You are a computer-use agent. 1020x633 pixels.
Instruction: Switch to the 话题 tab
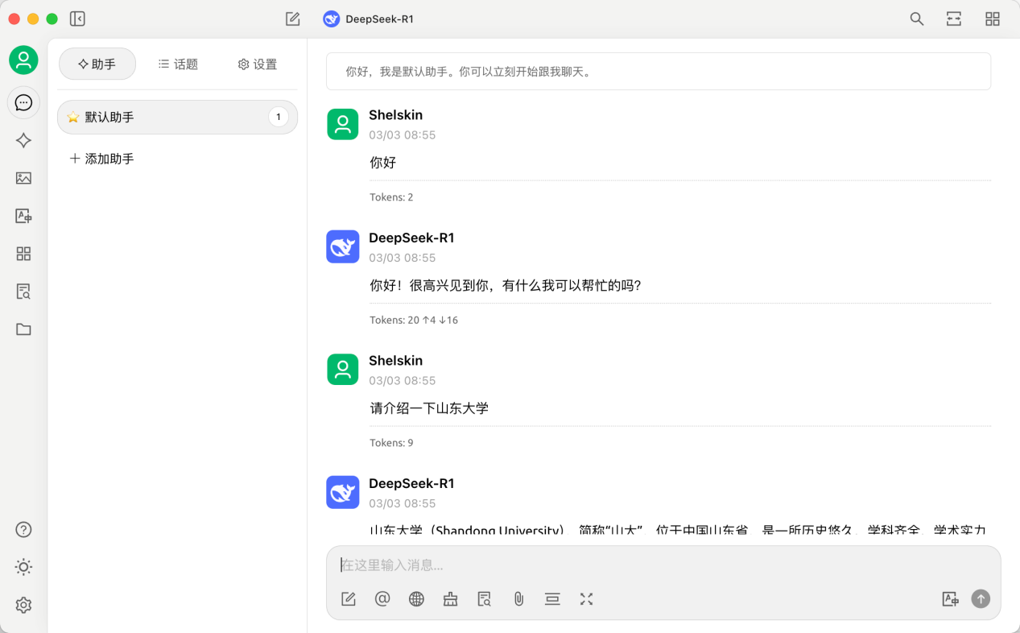coord(178,64)
